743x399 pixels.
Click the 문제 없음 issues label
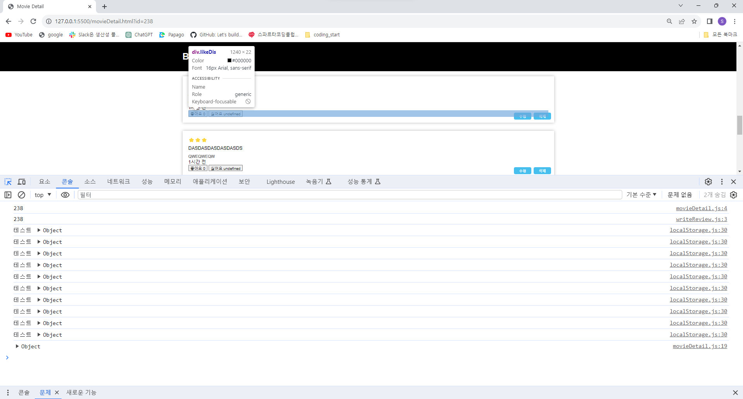680,195
